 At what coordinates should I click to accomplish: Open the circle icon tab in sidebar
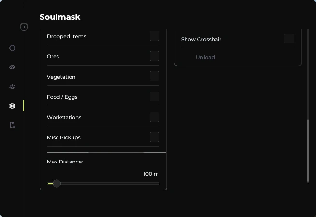point(12,48)
